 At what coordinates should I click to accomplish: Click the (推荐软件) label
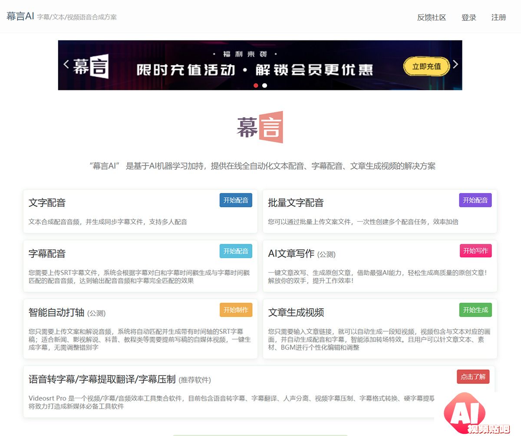coord(195,380)
